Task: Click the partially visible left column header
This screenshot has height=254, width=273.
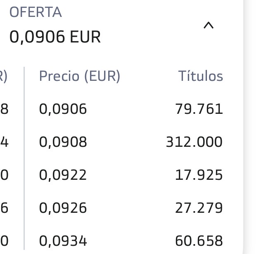Action: 3,76
